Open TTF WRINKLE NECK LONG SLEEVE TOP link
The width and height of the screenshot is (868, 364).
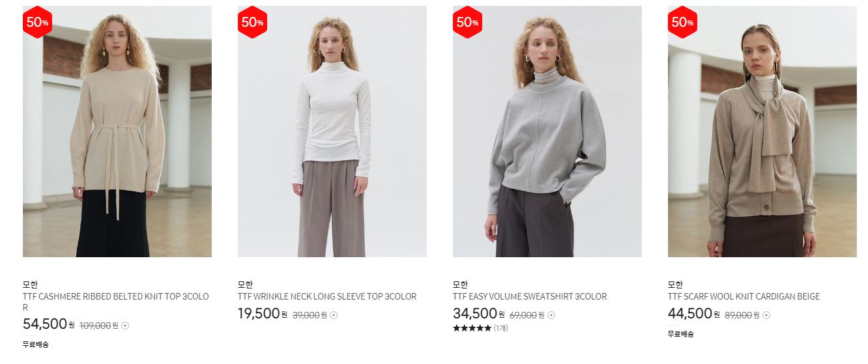pyautogui.click(x=327, y=296)
